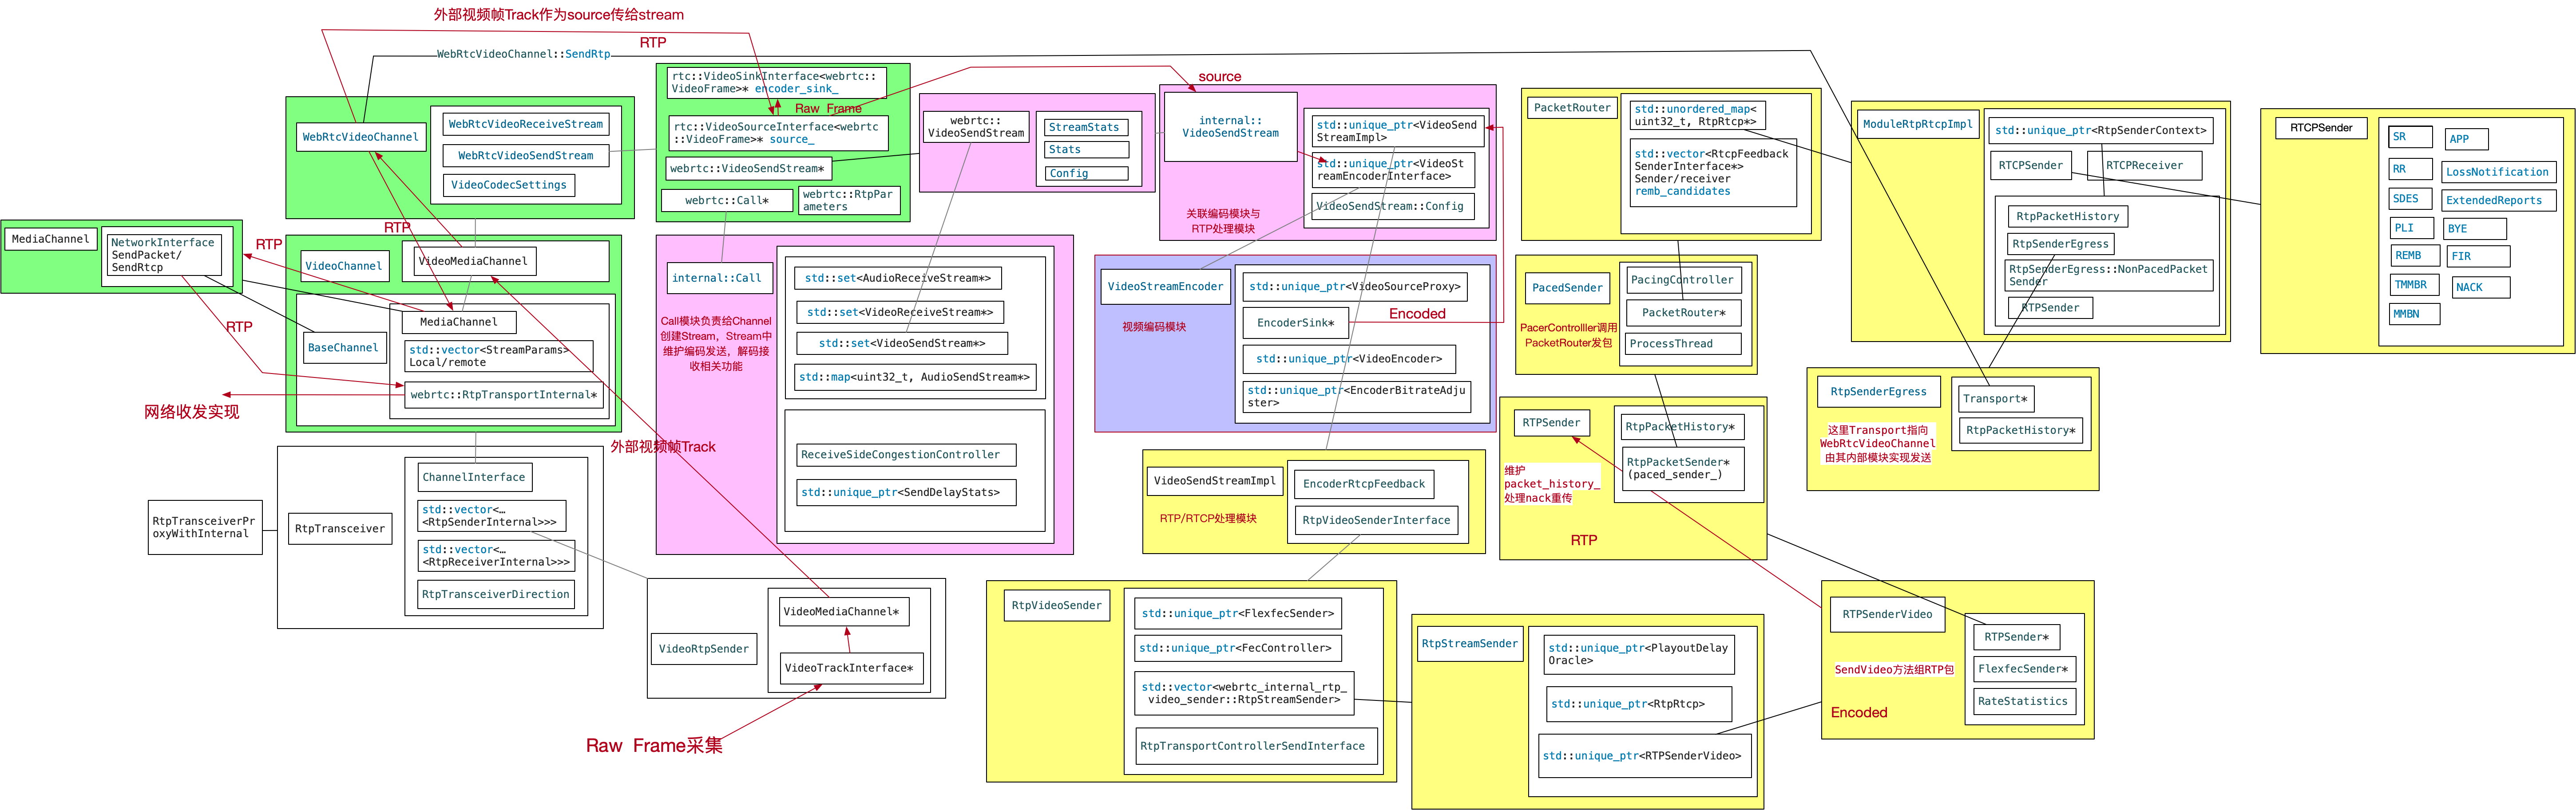Screen dimensions: 2576x810
Task: Click the RtpSenderContext unique_ptr box
Action: pyautogui.click(x=2101, y=130)
